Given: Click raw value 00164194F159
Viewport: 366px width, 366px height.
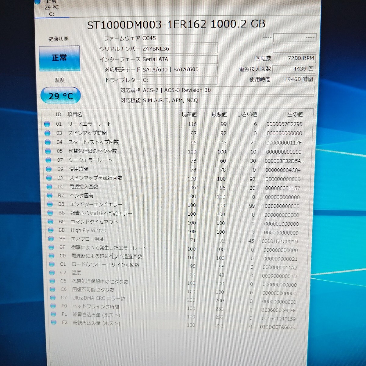Looking at the screenshot, I should tap(278, 319).
